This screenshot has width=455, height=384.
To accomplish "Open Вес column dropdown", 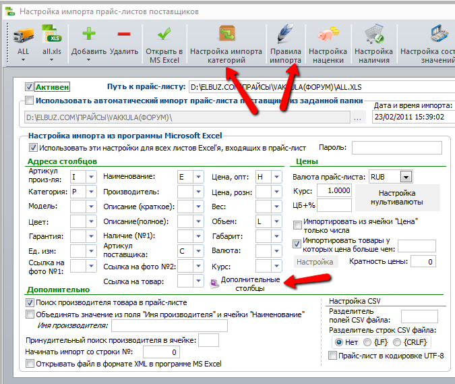I will tap(276, 207).
